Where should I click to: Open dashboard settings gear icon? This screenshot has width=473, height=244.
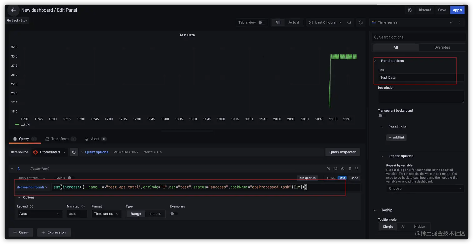click(x=409, y=10)
